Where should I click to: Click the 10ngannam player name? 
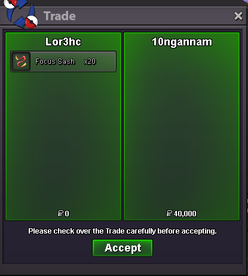(x=182, y=42)
